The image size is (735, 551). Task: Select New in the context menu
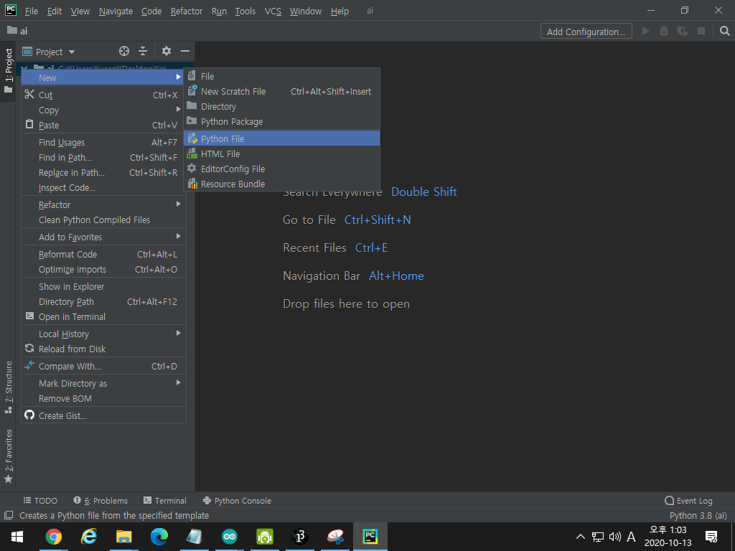103,77
